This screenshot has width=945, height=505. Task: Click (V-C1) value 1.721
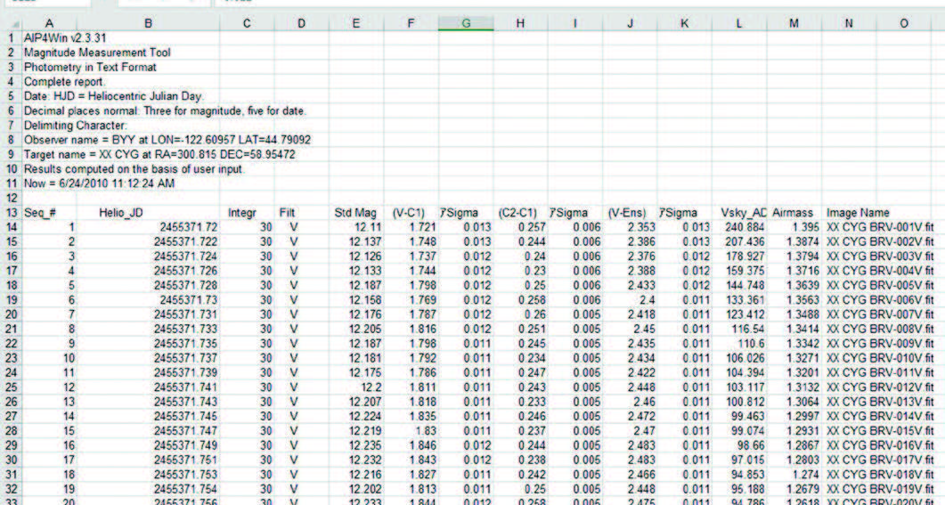coord(411,227)
